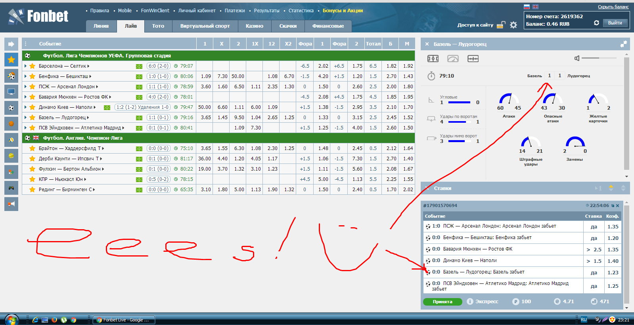Open the Виртуальный спорт tab

pyautogui.click(x=205, y=26)
